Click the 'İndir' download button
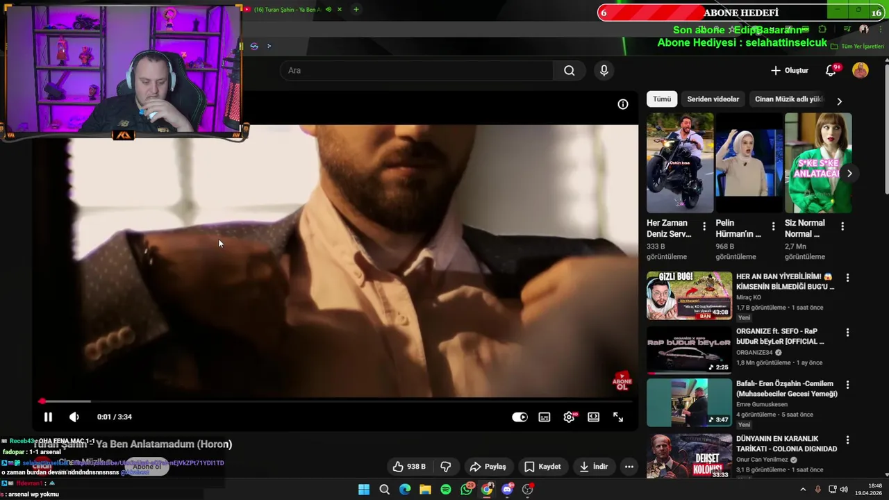 pyautogui.click(x=595, y=467)
